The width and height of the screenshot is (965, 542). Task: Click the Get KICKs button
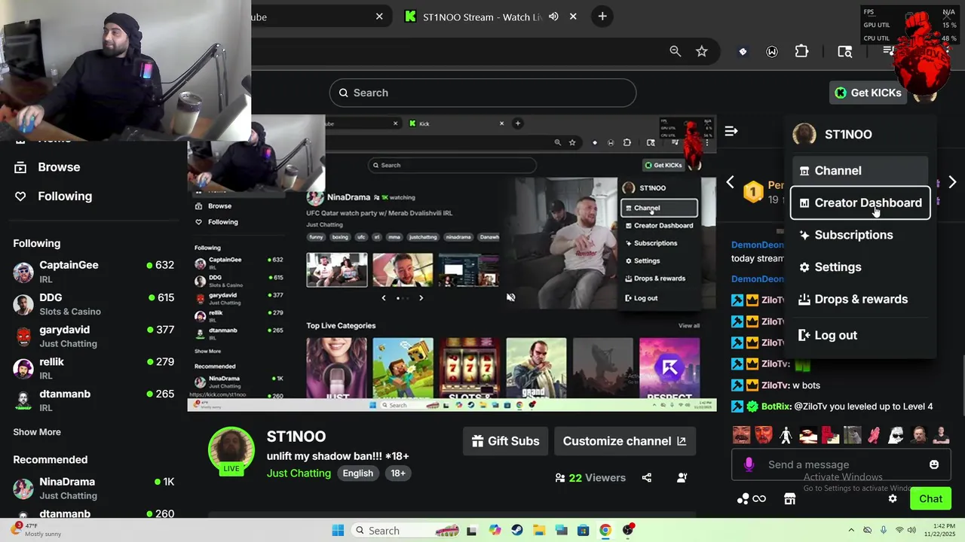(x=868, y=93)
